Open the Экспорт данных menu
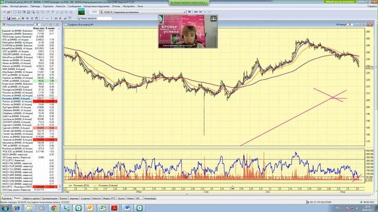 [x=19, y=6]
